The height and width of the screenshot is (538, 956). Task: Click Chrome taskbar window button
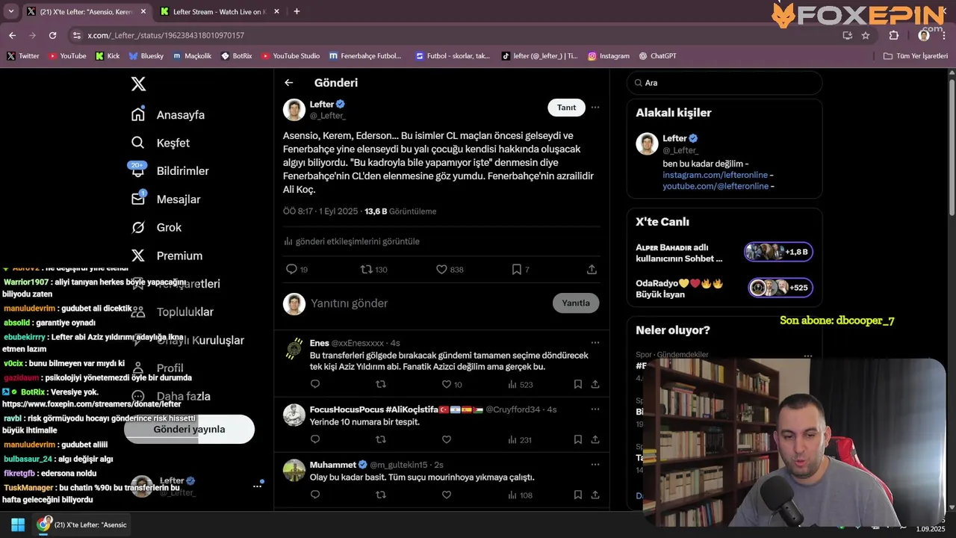coord(84,525)
